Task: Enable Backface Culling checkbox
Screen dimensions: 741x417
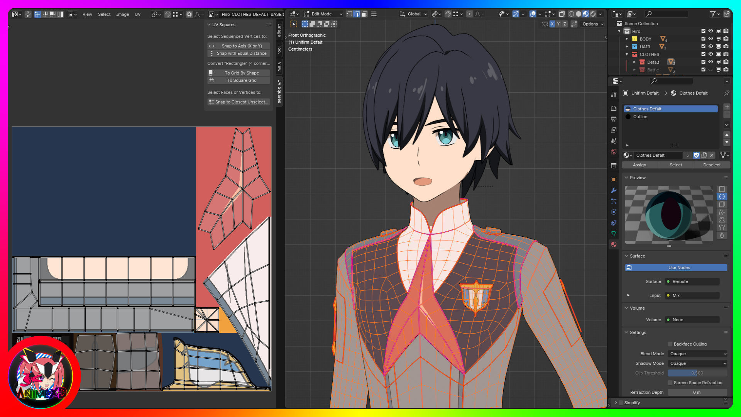Action: tap(670, 344)
